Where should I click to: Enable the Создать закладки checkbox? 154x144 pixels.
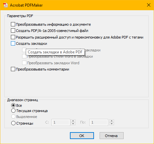click(13, 43)
